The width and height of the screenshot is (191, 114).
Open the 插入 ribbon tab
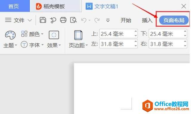pos(147,20)
